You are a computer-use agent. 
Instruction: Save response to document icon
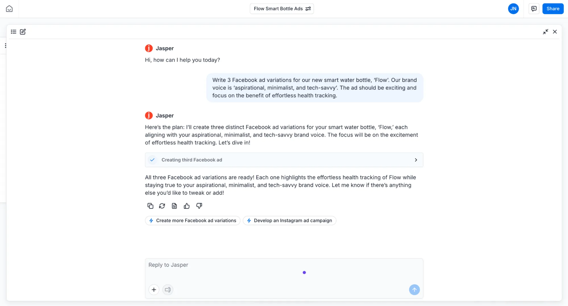pyautogui.click(x=174, y=206)
